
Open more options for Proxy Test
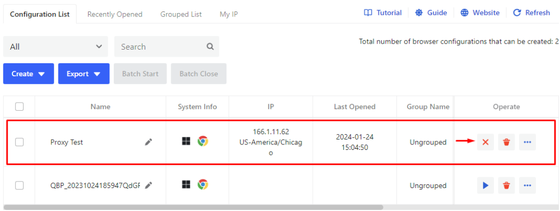(528, 142)
